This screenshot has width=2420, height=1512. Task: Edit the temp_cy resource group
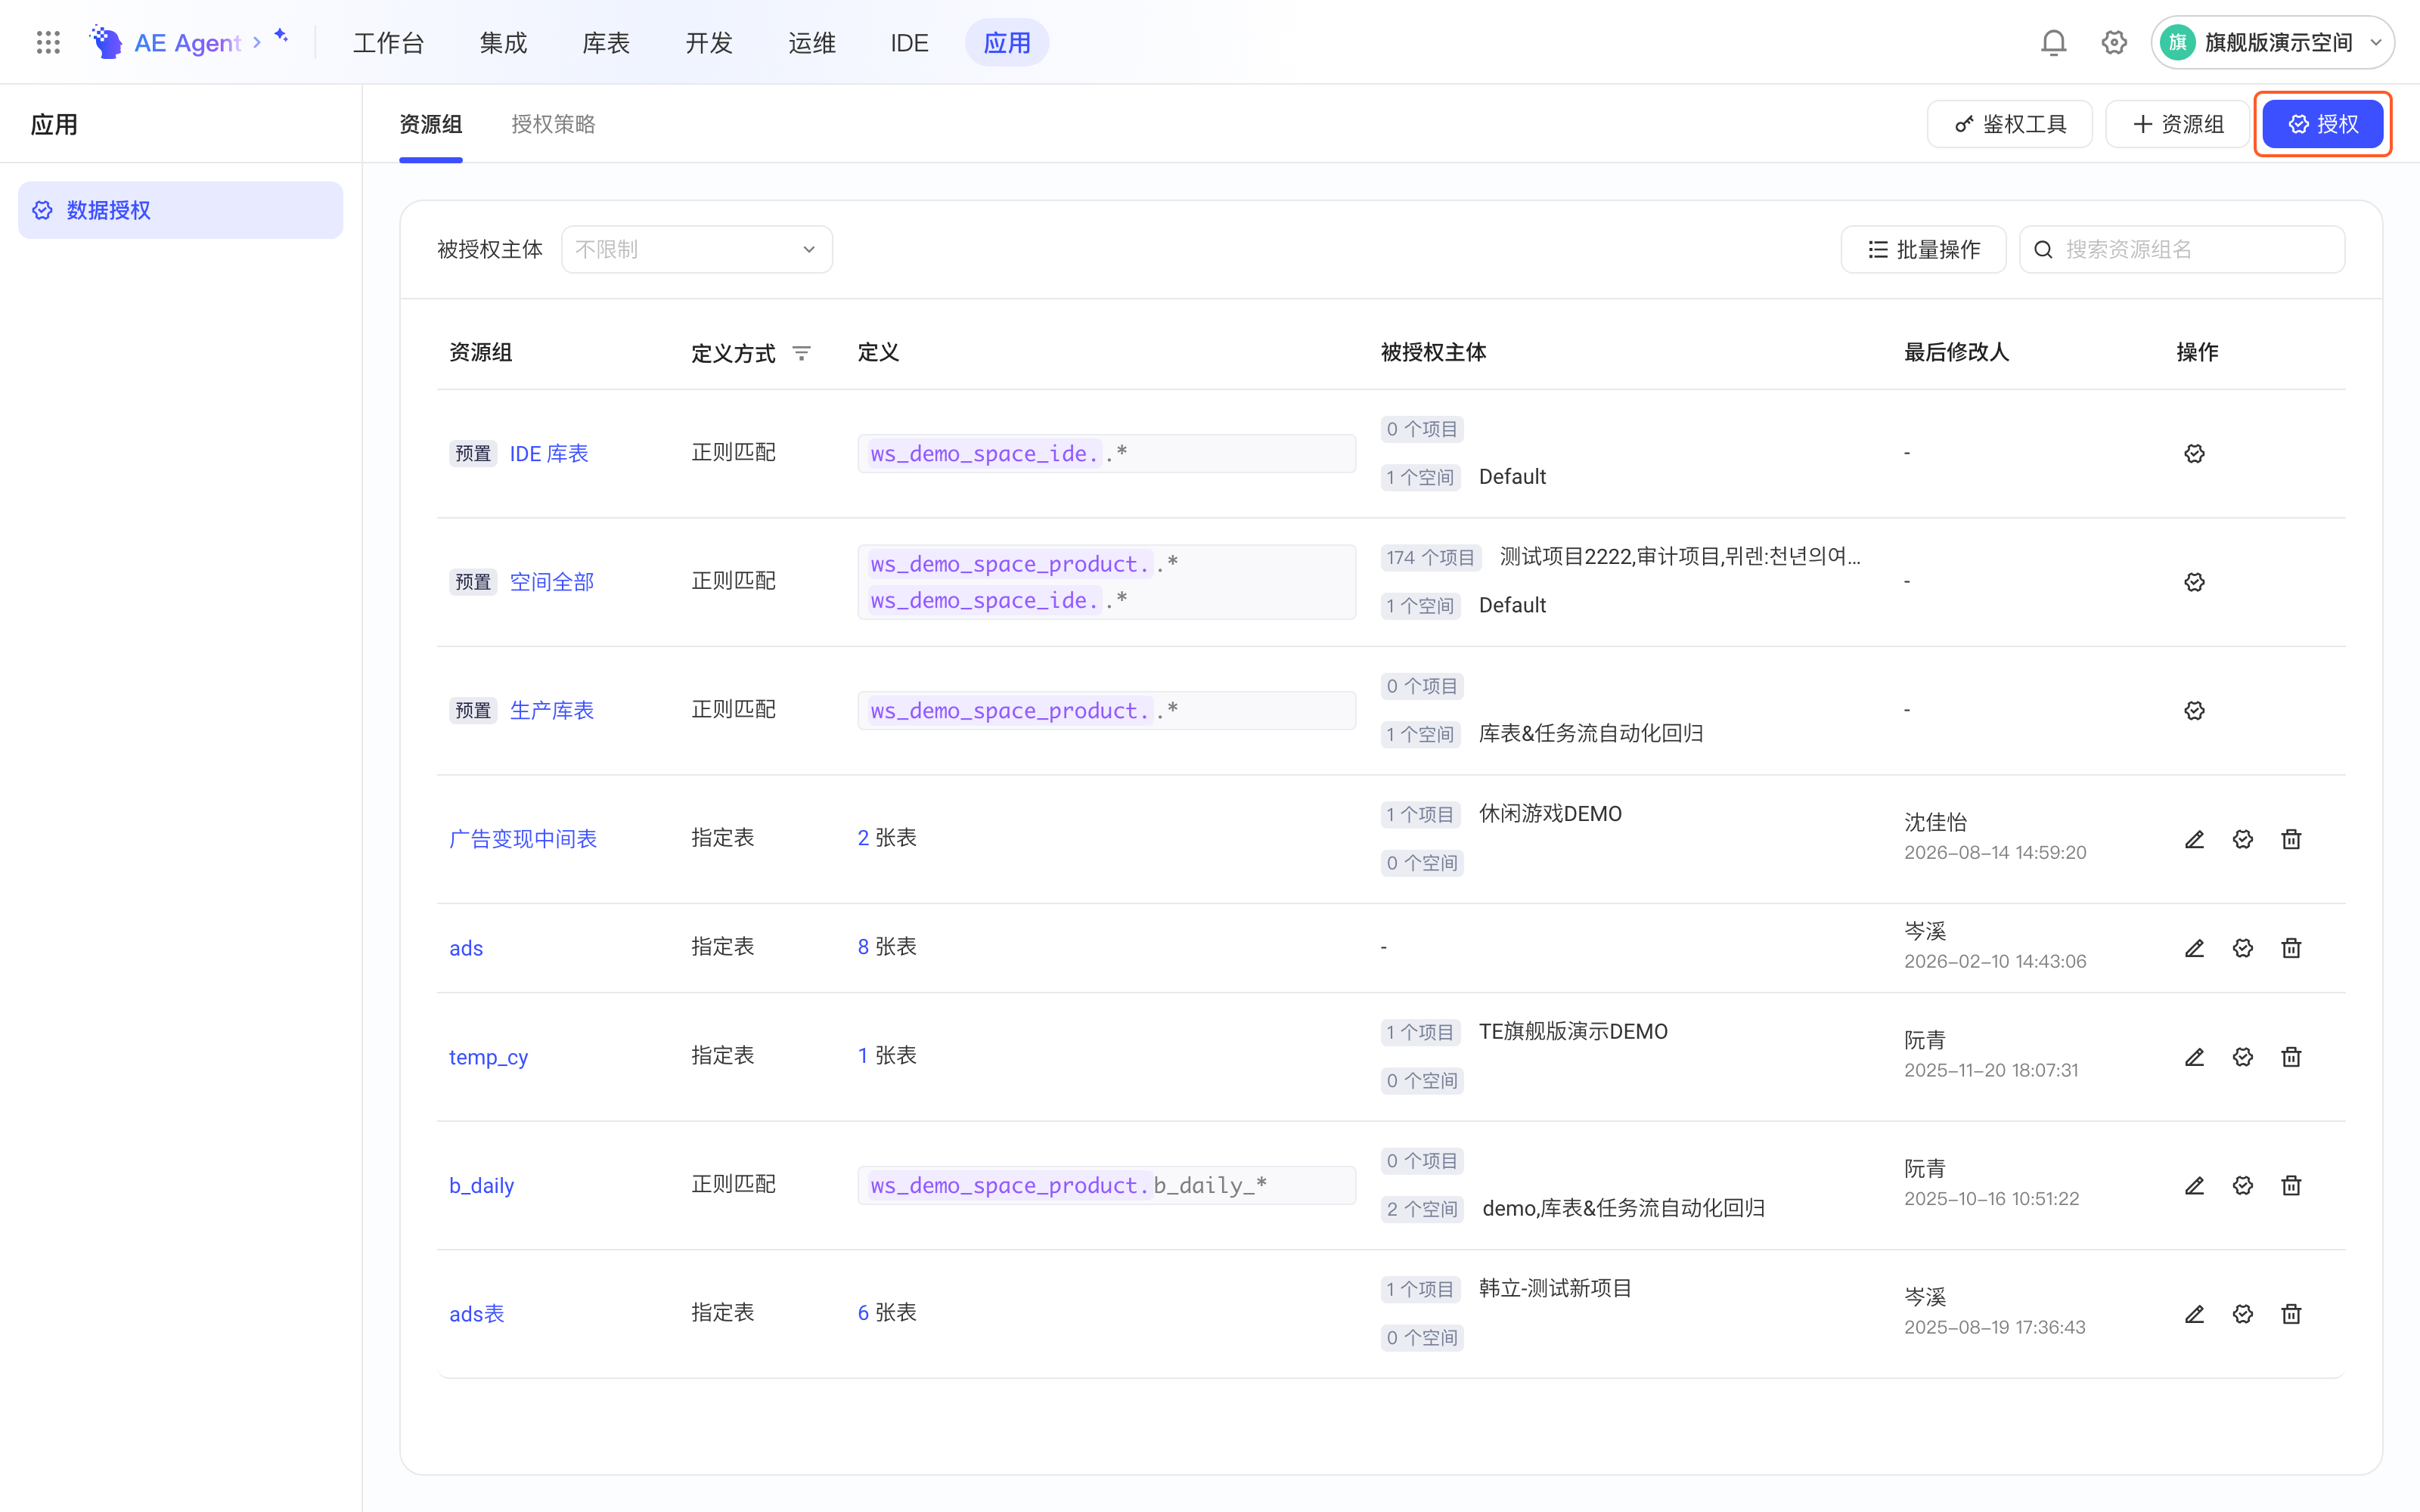[2194, 1057]
